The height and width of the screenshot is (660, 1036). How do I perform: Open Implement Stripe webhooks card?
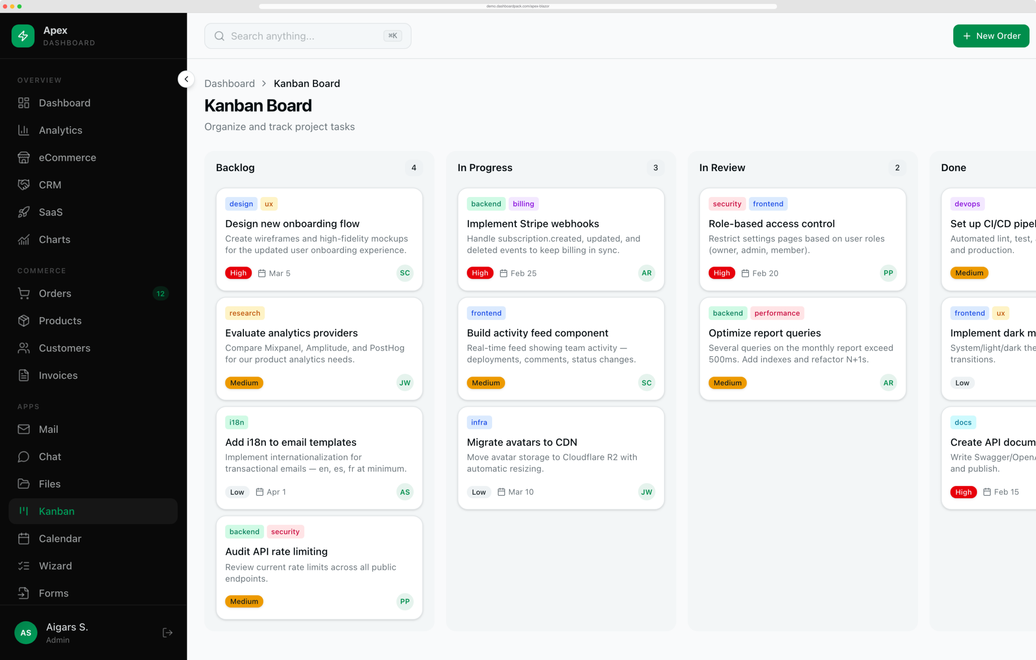(560, 239)
